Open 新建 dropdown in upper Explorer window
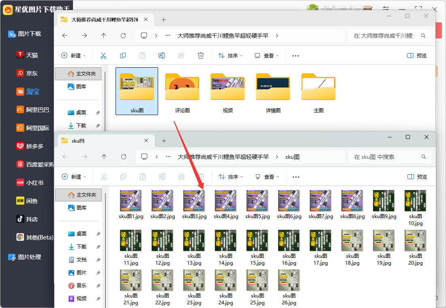This screenshot has width=446, height=308. tap(74, 56)
